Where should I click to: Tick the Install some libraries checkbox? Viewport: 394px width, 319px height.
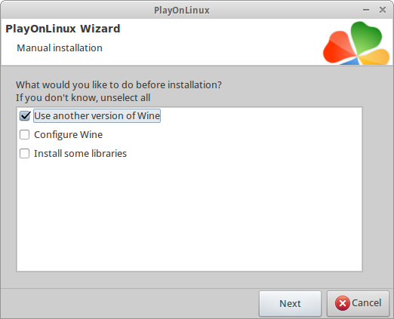click(x=24, y=153)
